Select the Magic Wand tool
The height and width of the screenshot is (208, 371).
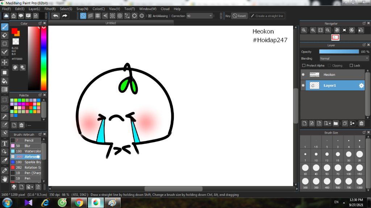point(5,117)
